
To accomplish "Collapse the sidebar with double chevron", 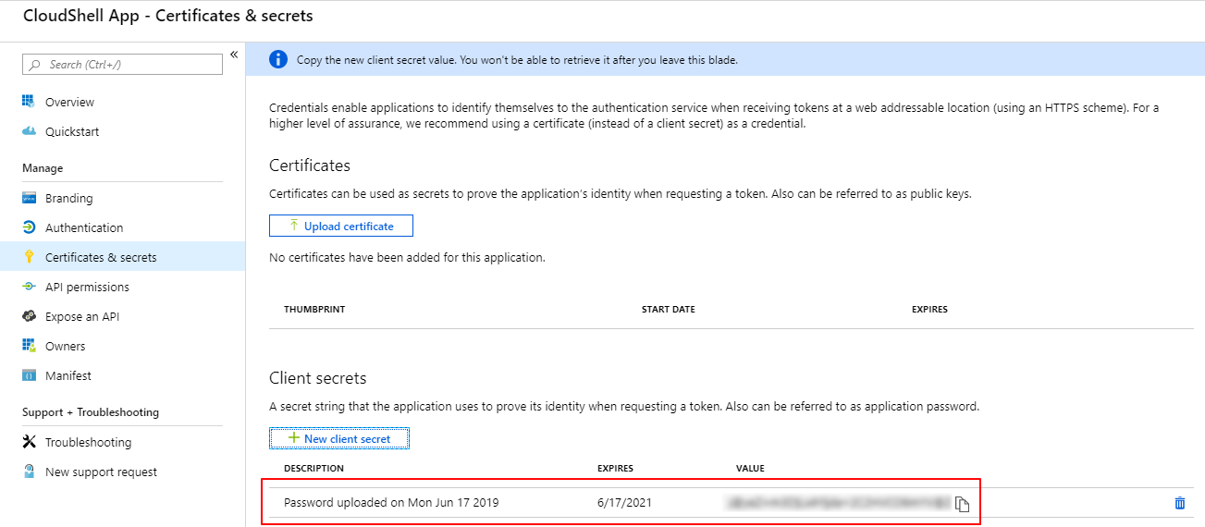I will coord(234,55).
